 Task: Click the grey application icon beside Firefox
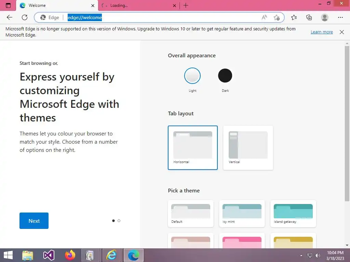tap(90, 255)
